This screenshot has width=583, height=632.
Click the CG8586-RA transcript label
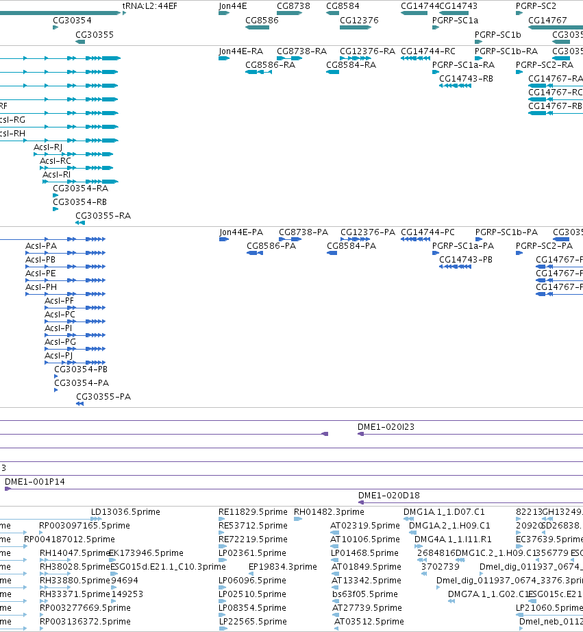pos(271,65)
